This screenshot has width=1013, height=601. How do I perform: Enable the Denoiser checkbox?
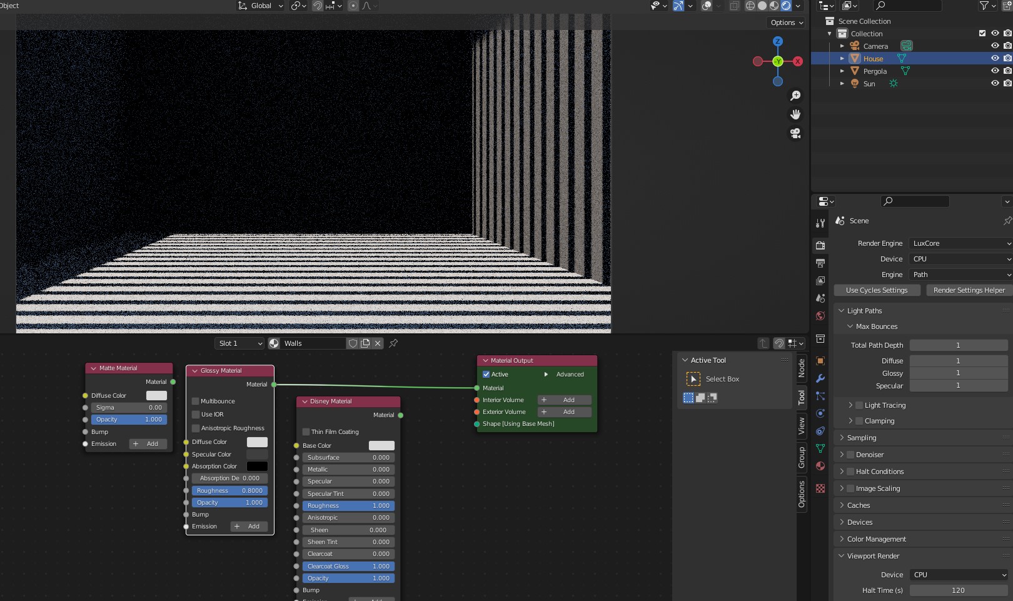[x=850, y=455]
